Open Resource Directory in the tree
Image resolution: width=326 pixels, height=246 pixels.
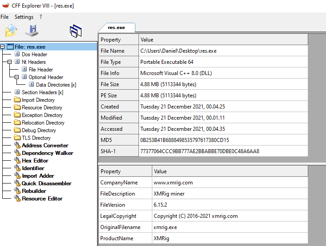coord(42,108)
